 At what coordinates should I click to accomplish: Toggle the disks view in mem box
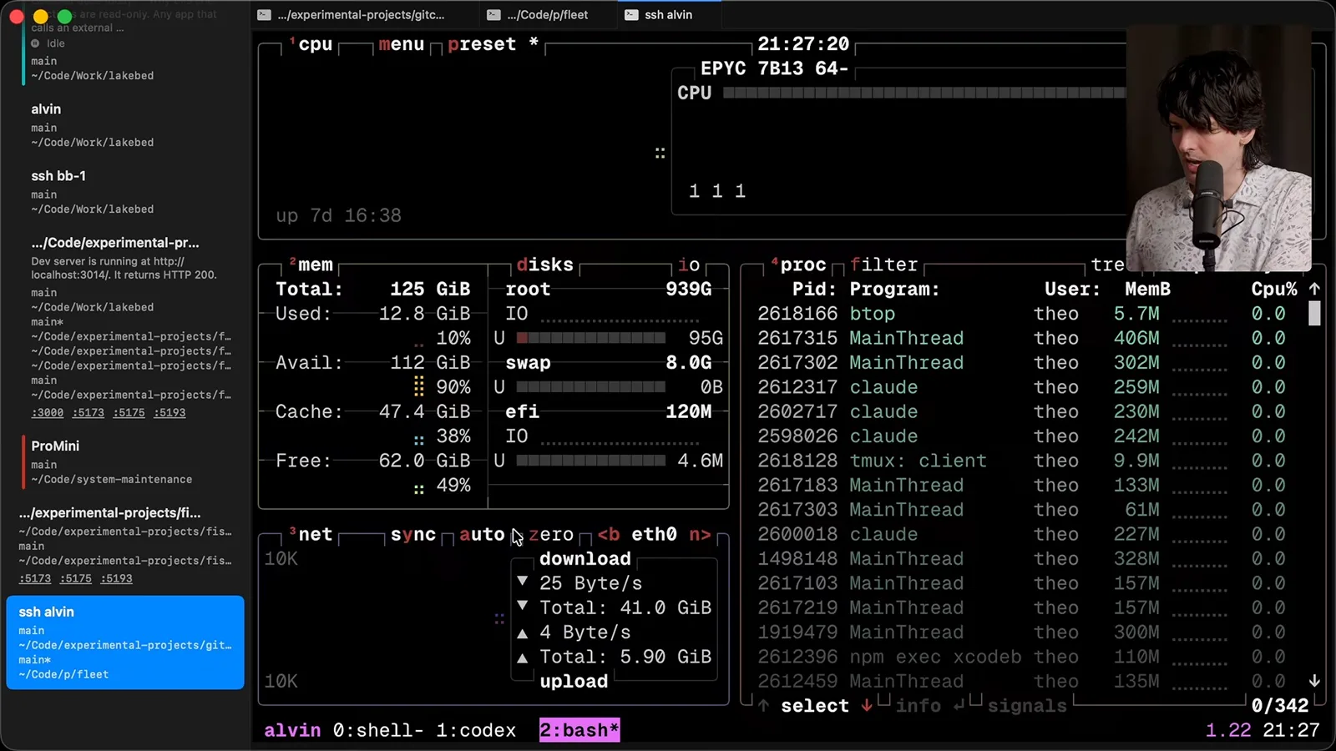click(545, 265)
